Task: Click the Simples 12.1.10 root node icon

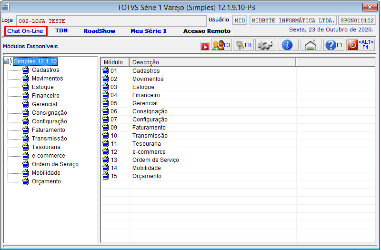Action: click(7, 61)
